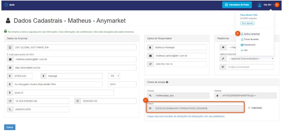Choose Trocar de senha menu item

click(x=251, y=39)
